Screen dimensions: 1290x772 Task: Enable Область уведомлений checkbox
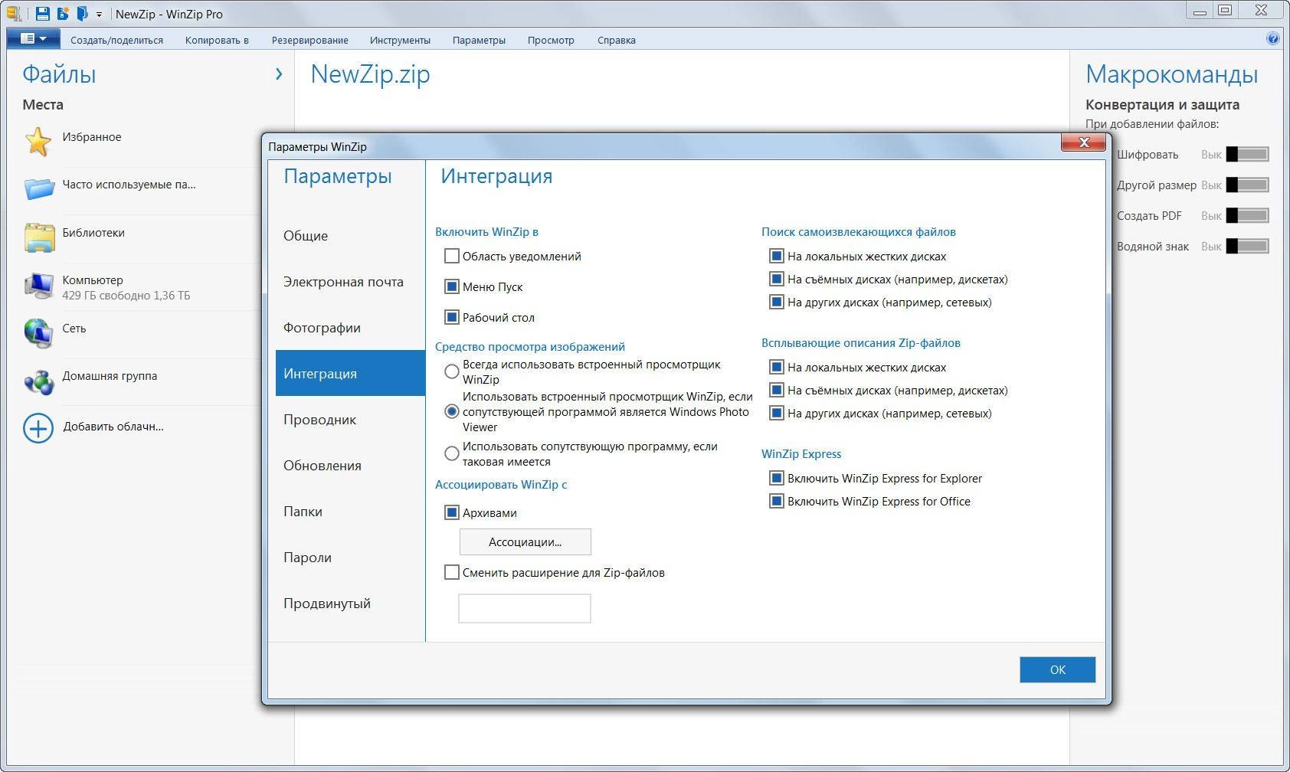(x=452, y=256)
